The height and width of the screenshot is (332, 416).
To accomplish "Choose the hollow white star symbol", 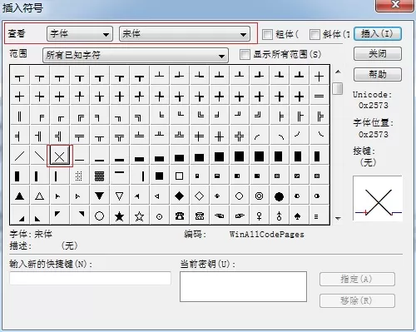I will 140,216.
